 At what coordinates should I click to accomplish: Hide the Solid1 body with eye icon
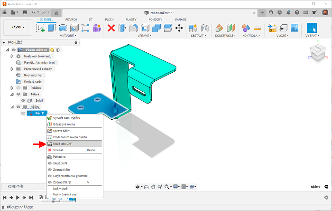[x=23, y=101]
